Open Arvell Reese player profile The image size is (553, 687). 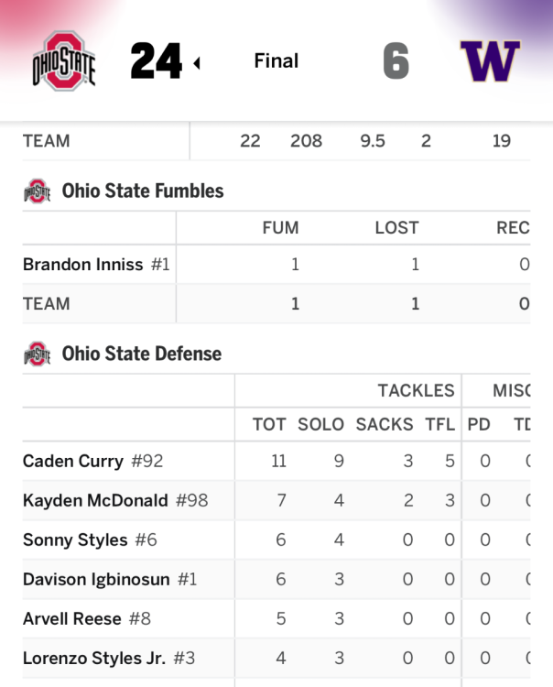(x=71, y=618)
